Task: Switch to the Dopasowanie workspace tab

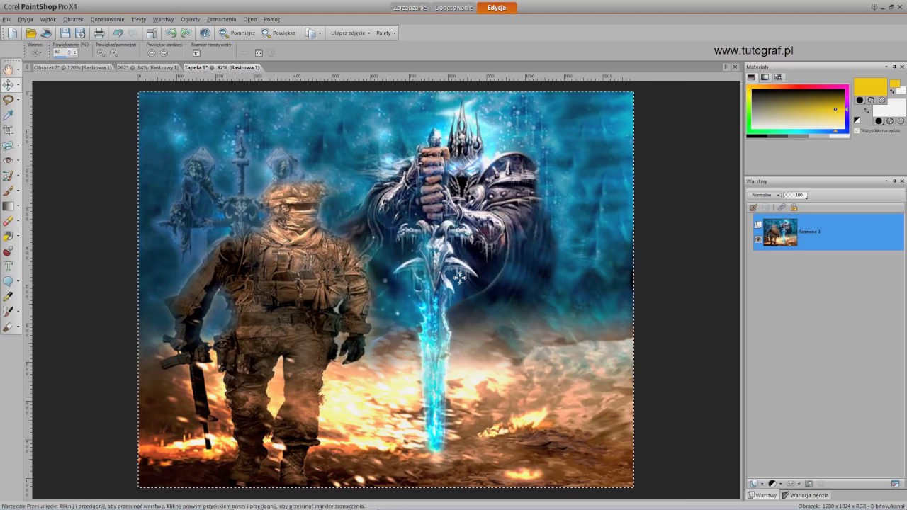Action: pyautogui.click(x=453, y=8)
